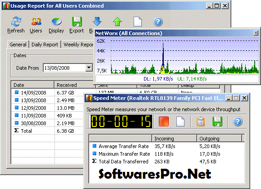Click the DL: 1,97 KB/s readout
The height and width of the screenshot is (189, 261).
click(x=158, y=79)
